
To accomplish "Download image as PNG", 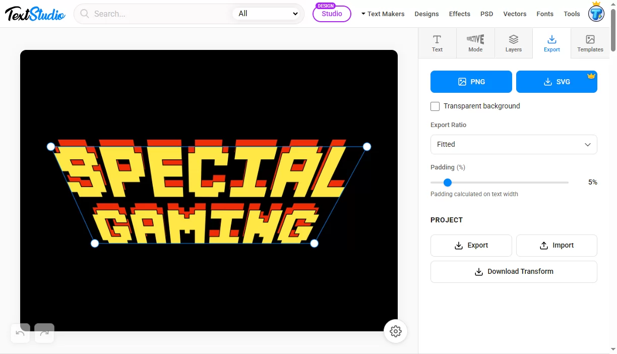I will pyautogui.click(x=471, y=82).
